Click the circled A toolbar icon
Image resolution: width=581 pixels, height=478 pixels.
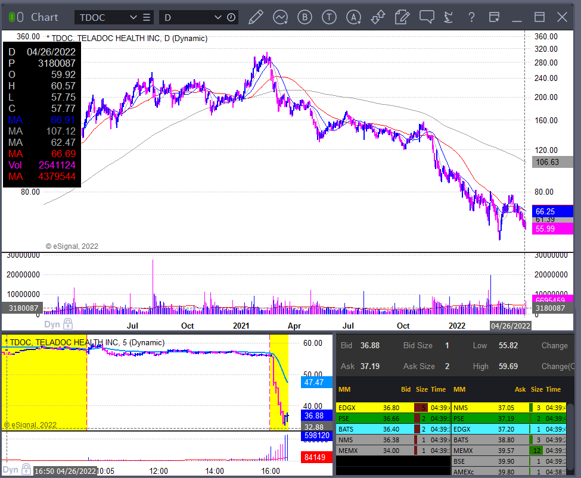pos(354,17)
